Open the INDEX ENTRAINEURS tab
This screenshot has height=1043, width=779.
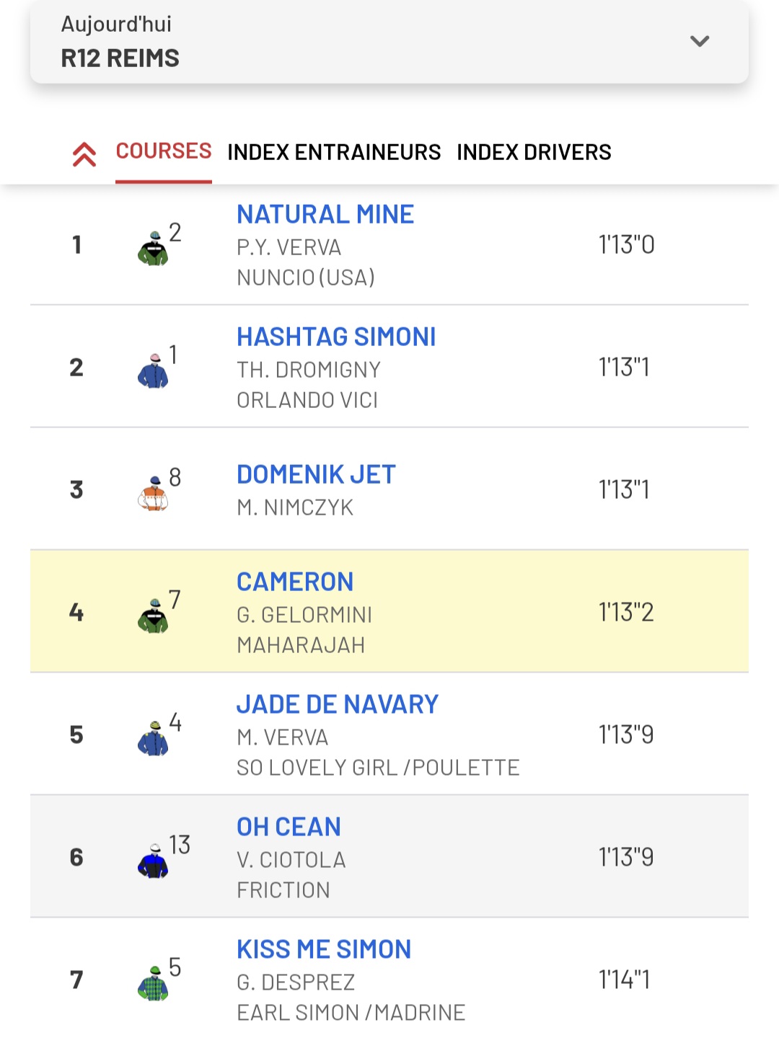pos(334,152)
